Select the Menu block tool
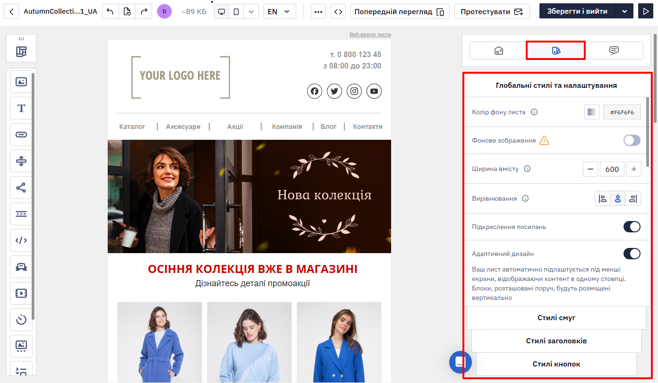The image size is (658, 383). click(x=21, y=214)
